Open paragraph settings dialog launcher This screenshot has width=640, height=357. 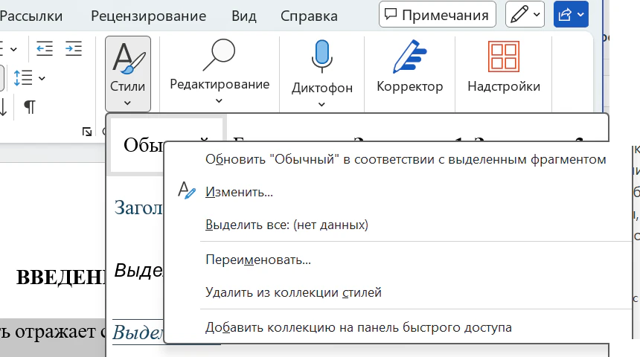click(x=87, y=132)
